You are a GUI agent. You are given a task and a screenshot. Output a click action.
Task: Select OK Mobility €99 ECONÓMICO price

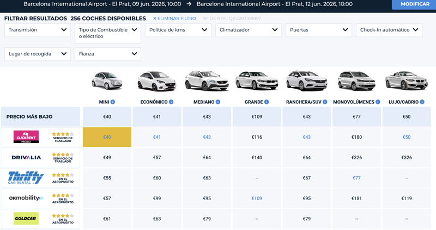(x=157, y=198)
